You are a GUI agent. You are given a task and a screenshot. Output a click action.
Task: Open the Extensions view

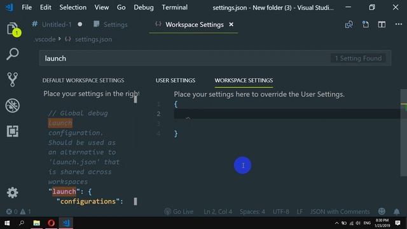point(13,131)
